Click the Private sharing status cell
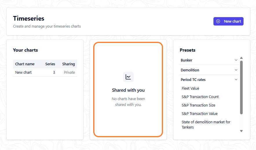Screen dimensions: 256x150 tap(70, 72)
